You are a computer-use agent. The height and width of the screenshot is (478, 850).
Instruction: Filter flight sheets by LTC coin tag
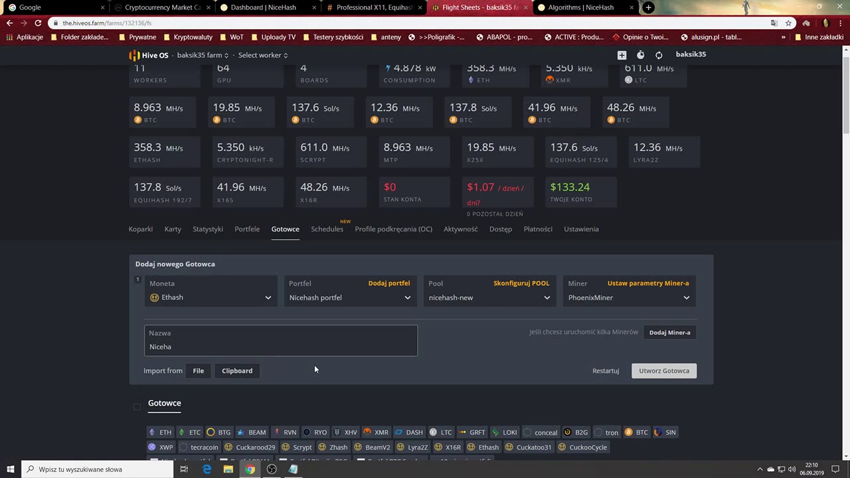pos(441,432)
